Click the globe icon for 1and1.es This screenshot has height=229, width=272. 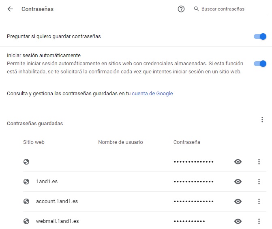pos(26,182)
